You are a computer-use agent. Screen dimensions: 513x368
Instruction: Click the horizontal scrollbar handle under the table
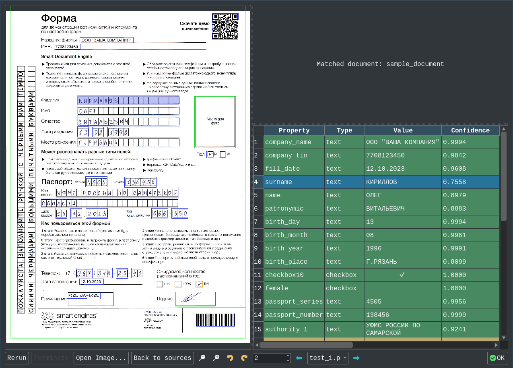click(x=306, y=345)
